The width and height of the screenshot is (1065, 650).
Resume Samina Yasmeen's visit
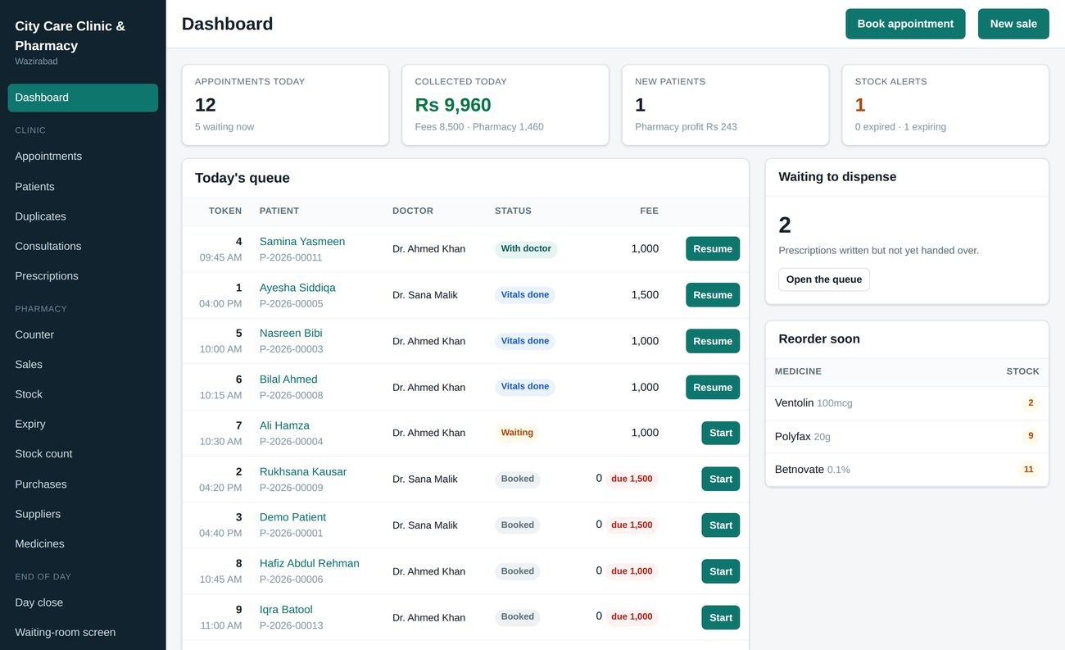pos(713,249)
